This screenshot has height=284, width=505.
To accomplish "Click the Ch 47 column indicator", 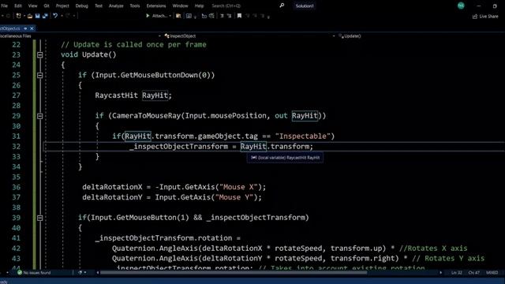I will click(x=473, y=273).
